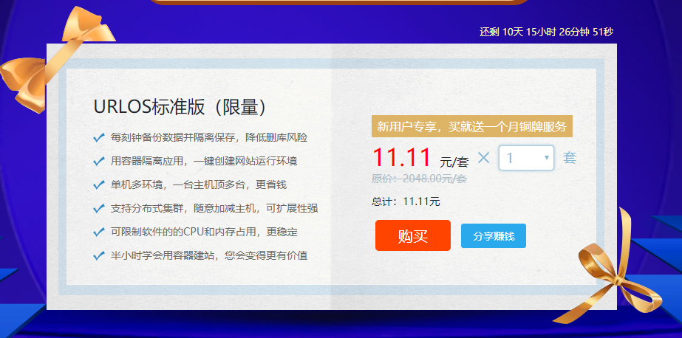Click the 新用户专享 promotional banner
Viewport: 682px width, 338px height.
point(472,126)
